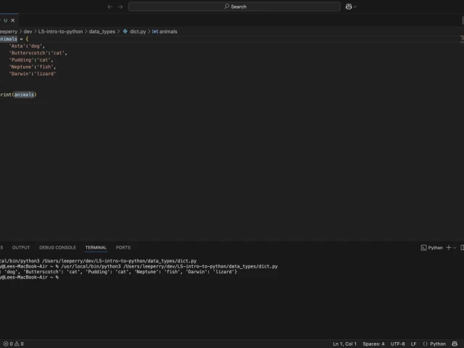Viewport: 464px width, 348px height.
Task: Select the TERMINAL panel tab
Action: [x=96, y=247]
